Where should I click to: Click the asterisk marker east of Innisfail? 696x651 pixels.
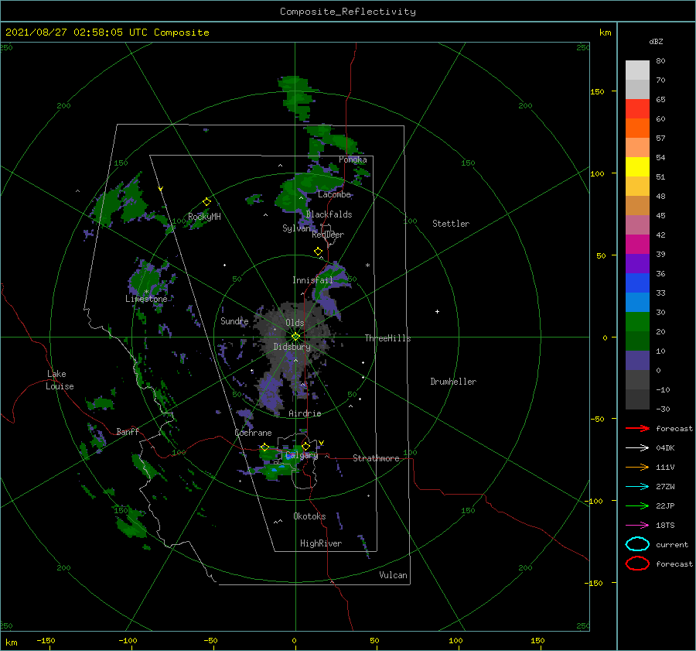[x=367, y=266]
